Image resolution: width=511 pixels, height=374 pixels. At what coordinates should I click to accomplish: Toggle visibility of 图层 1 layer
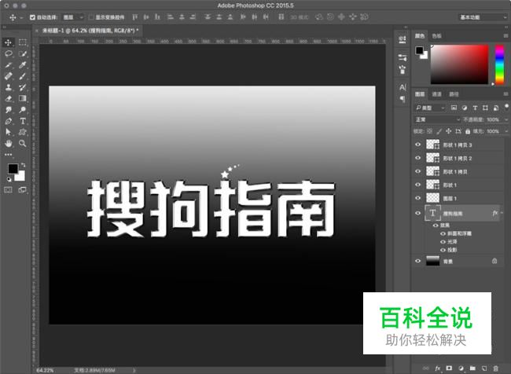tap(417, 198)
